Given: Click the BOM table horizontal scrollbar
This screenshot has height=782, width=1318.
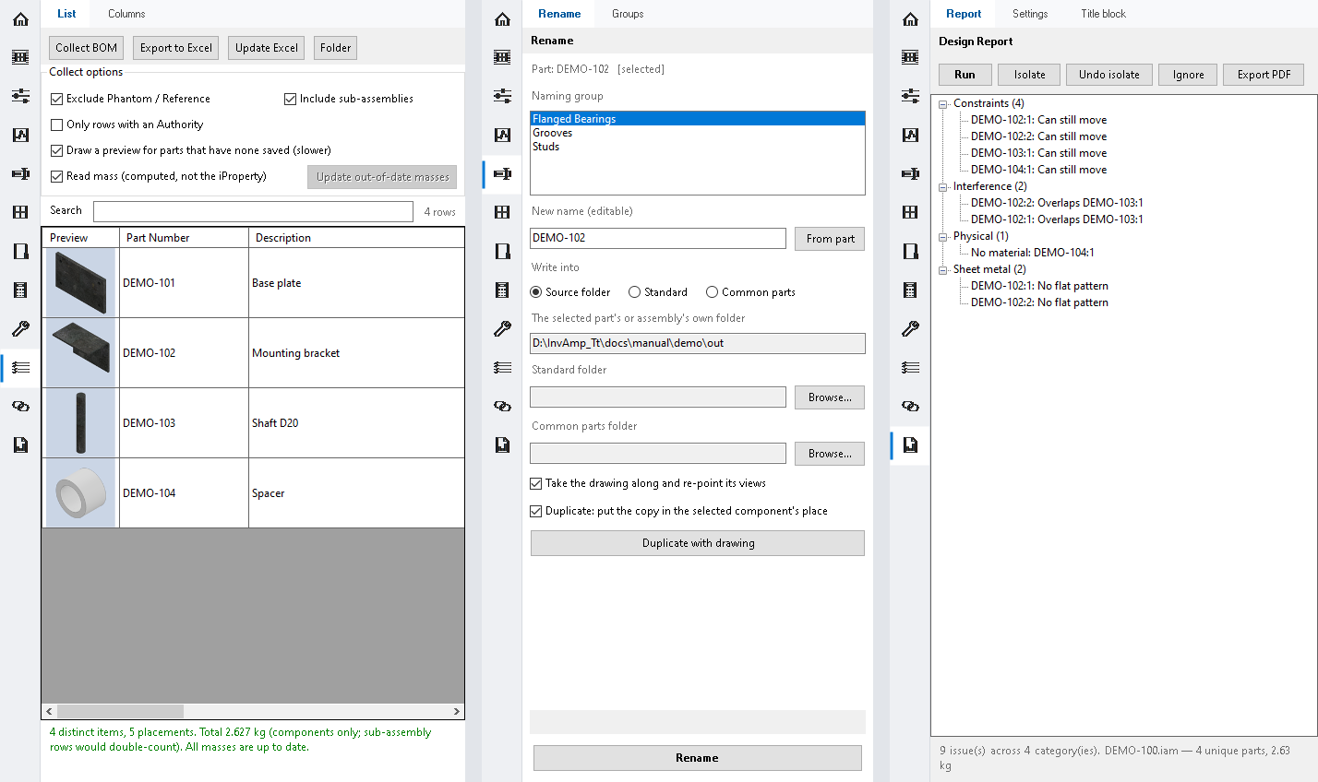Looking at the screenshot, I should tap(253, 711).
